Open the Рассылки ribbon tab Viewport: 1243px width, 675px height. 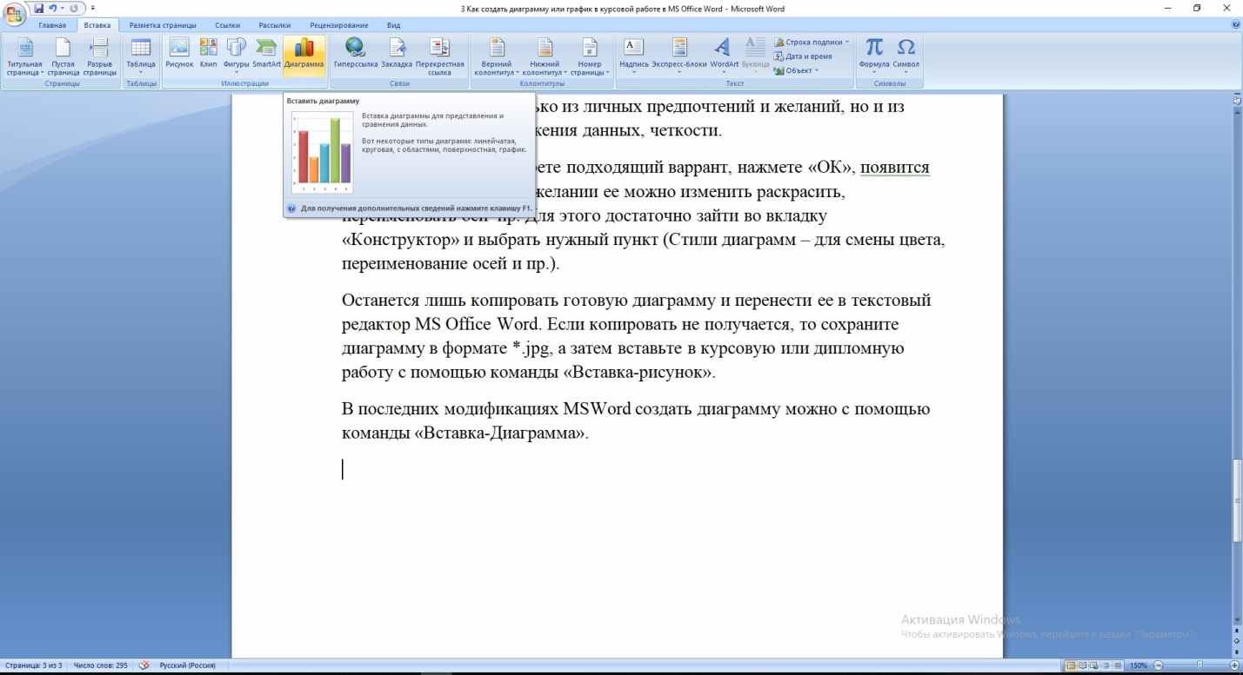tap(275, 25)
